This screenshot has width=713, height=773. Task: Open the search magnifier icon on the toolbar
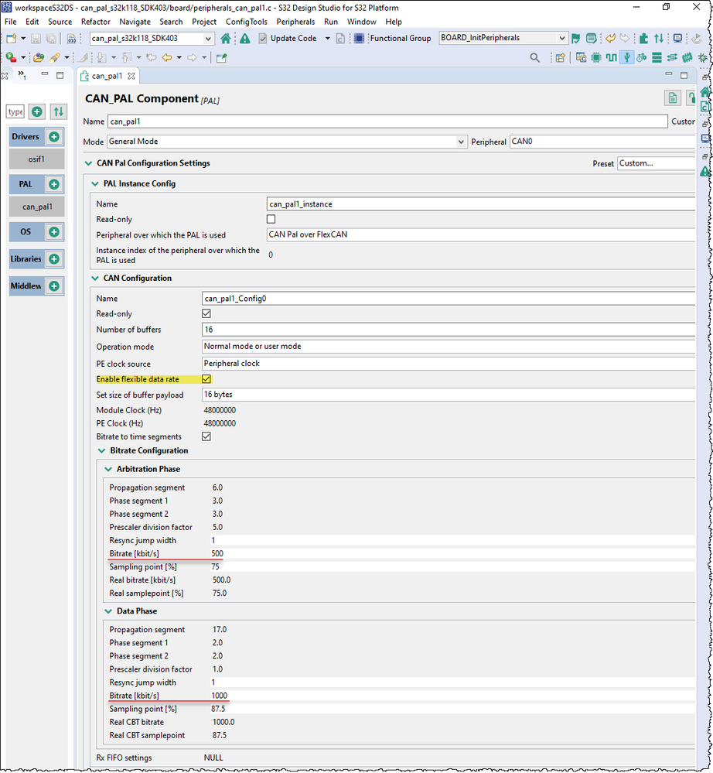534,57
